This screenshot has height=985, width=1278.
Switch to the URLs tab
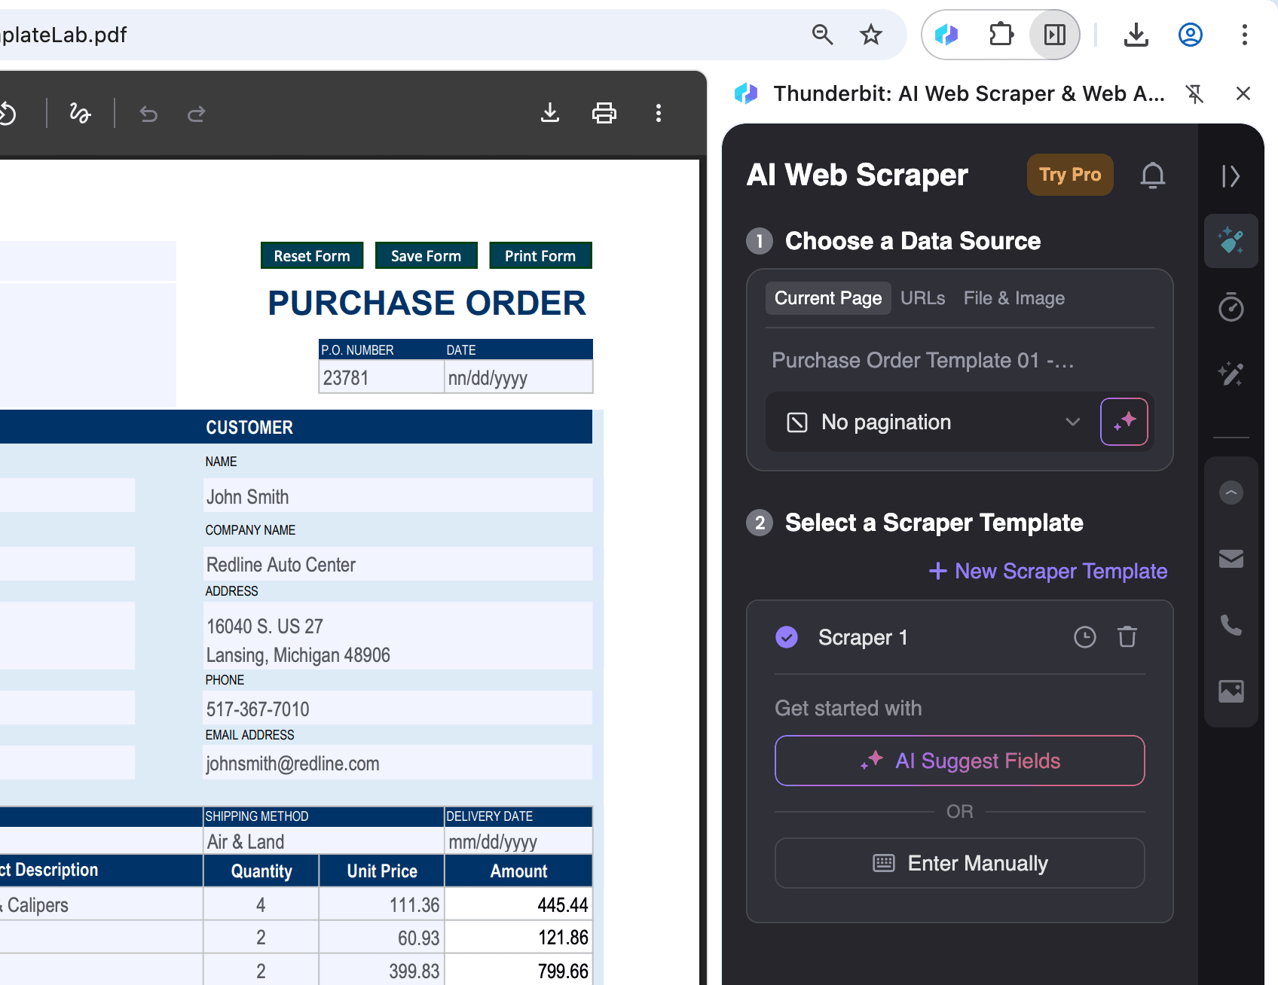(x=923, y=298)
